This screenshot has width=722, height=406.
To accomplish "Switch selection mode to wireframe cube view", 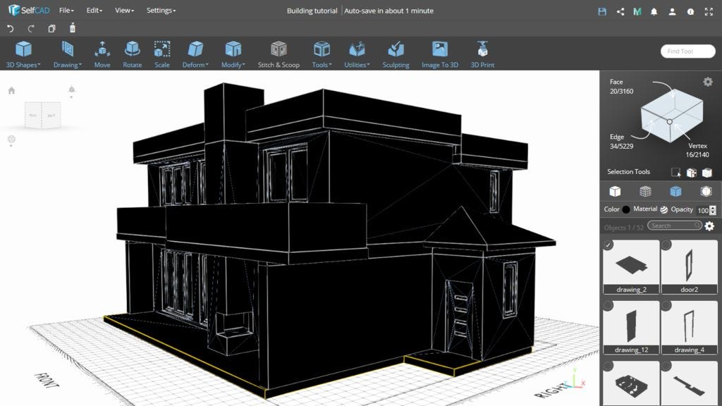I will [646, 191].
